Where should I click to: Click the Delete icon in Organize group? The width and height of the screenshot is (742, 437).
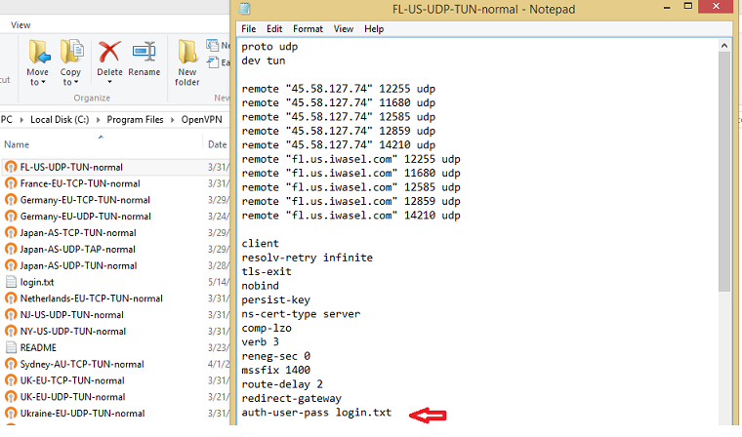coord(109,52)
